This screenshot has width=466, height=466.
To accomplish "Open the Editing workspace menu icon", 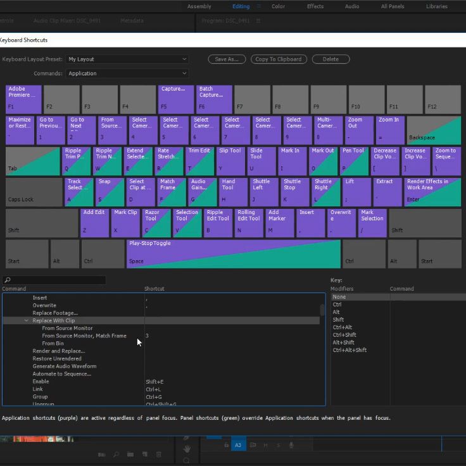I will 259,6.
